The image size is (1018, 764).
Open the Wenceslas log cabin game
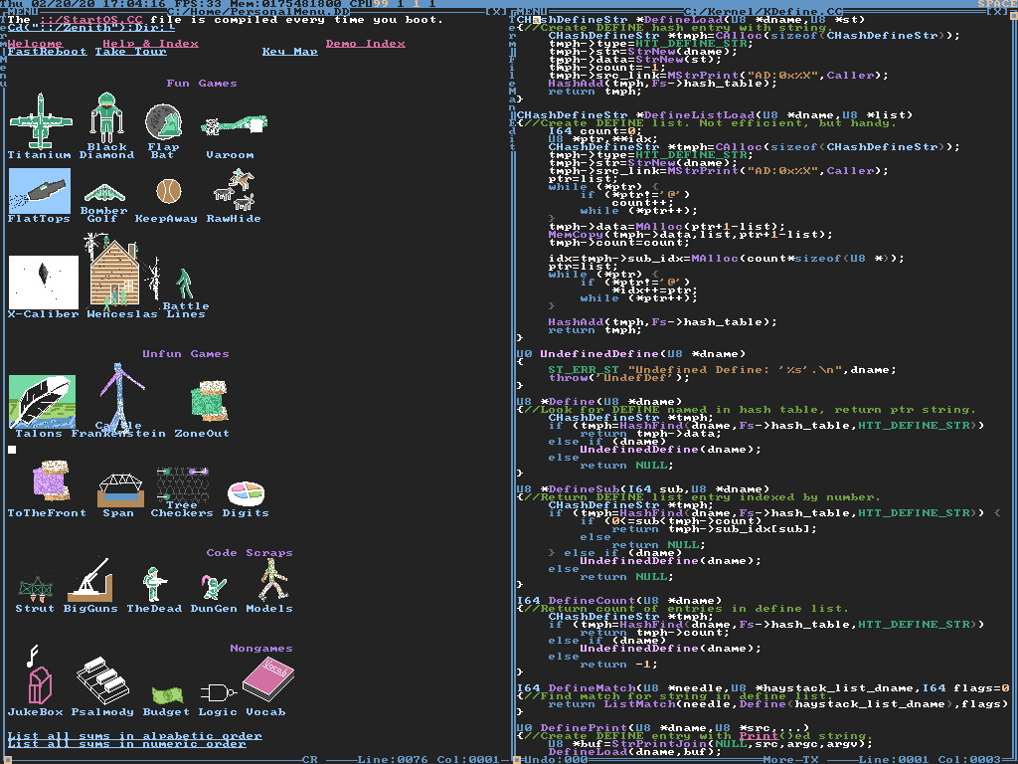tap(115, 271)
